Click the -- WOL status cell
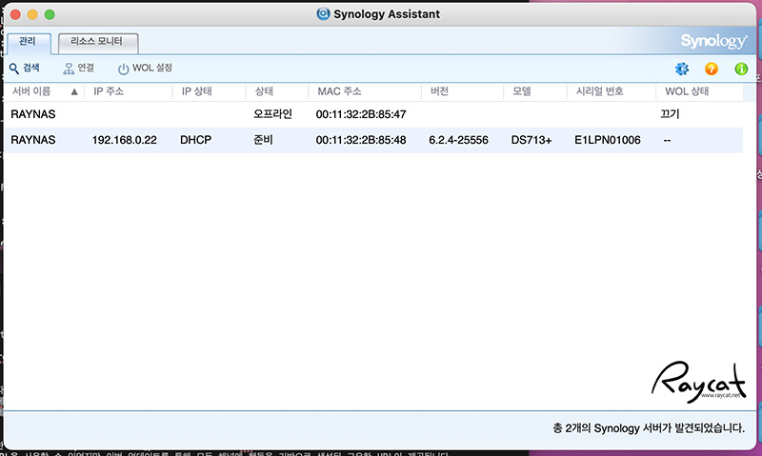The image size is (762, 456). pyautogui.click(x=668, y=140)
